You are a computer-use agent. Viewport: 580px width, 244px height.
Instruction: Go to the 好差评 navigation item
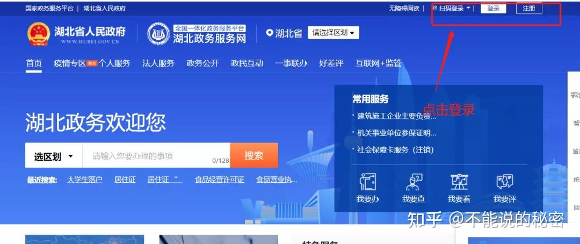[x=331, y=63]
